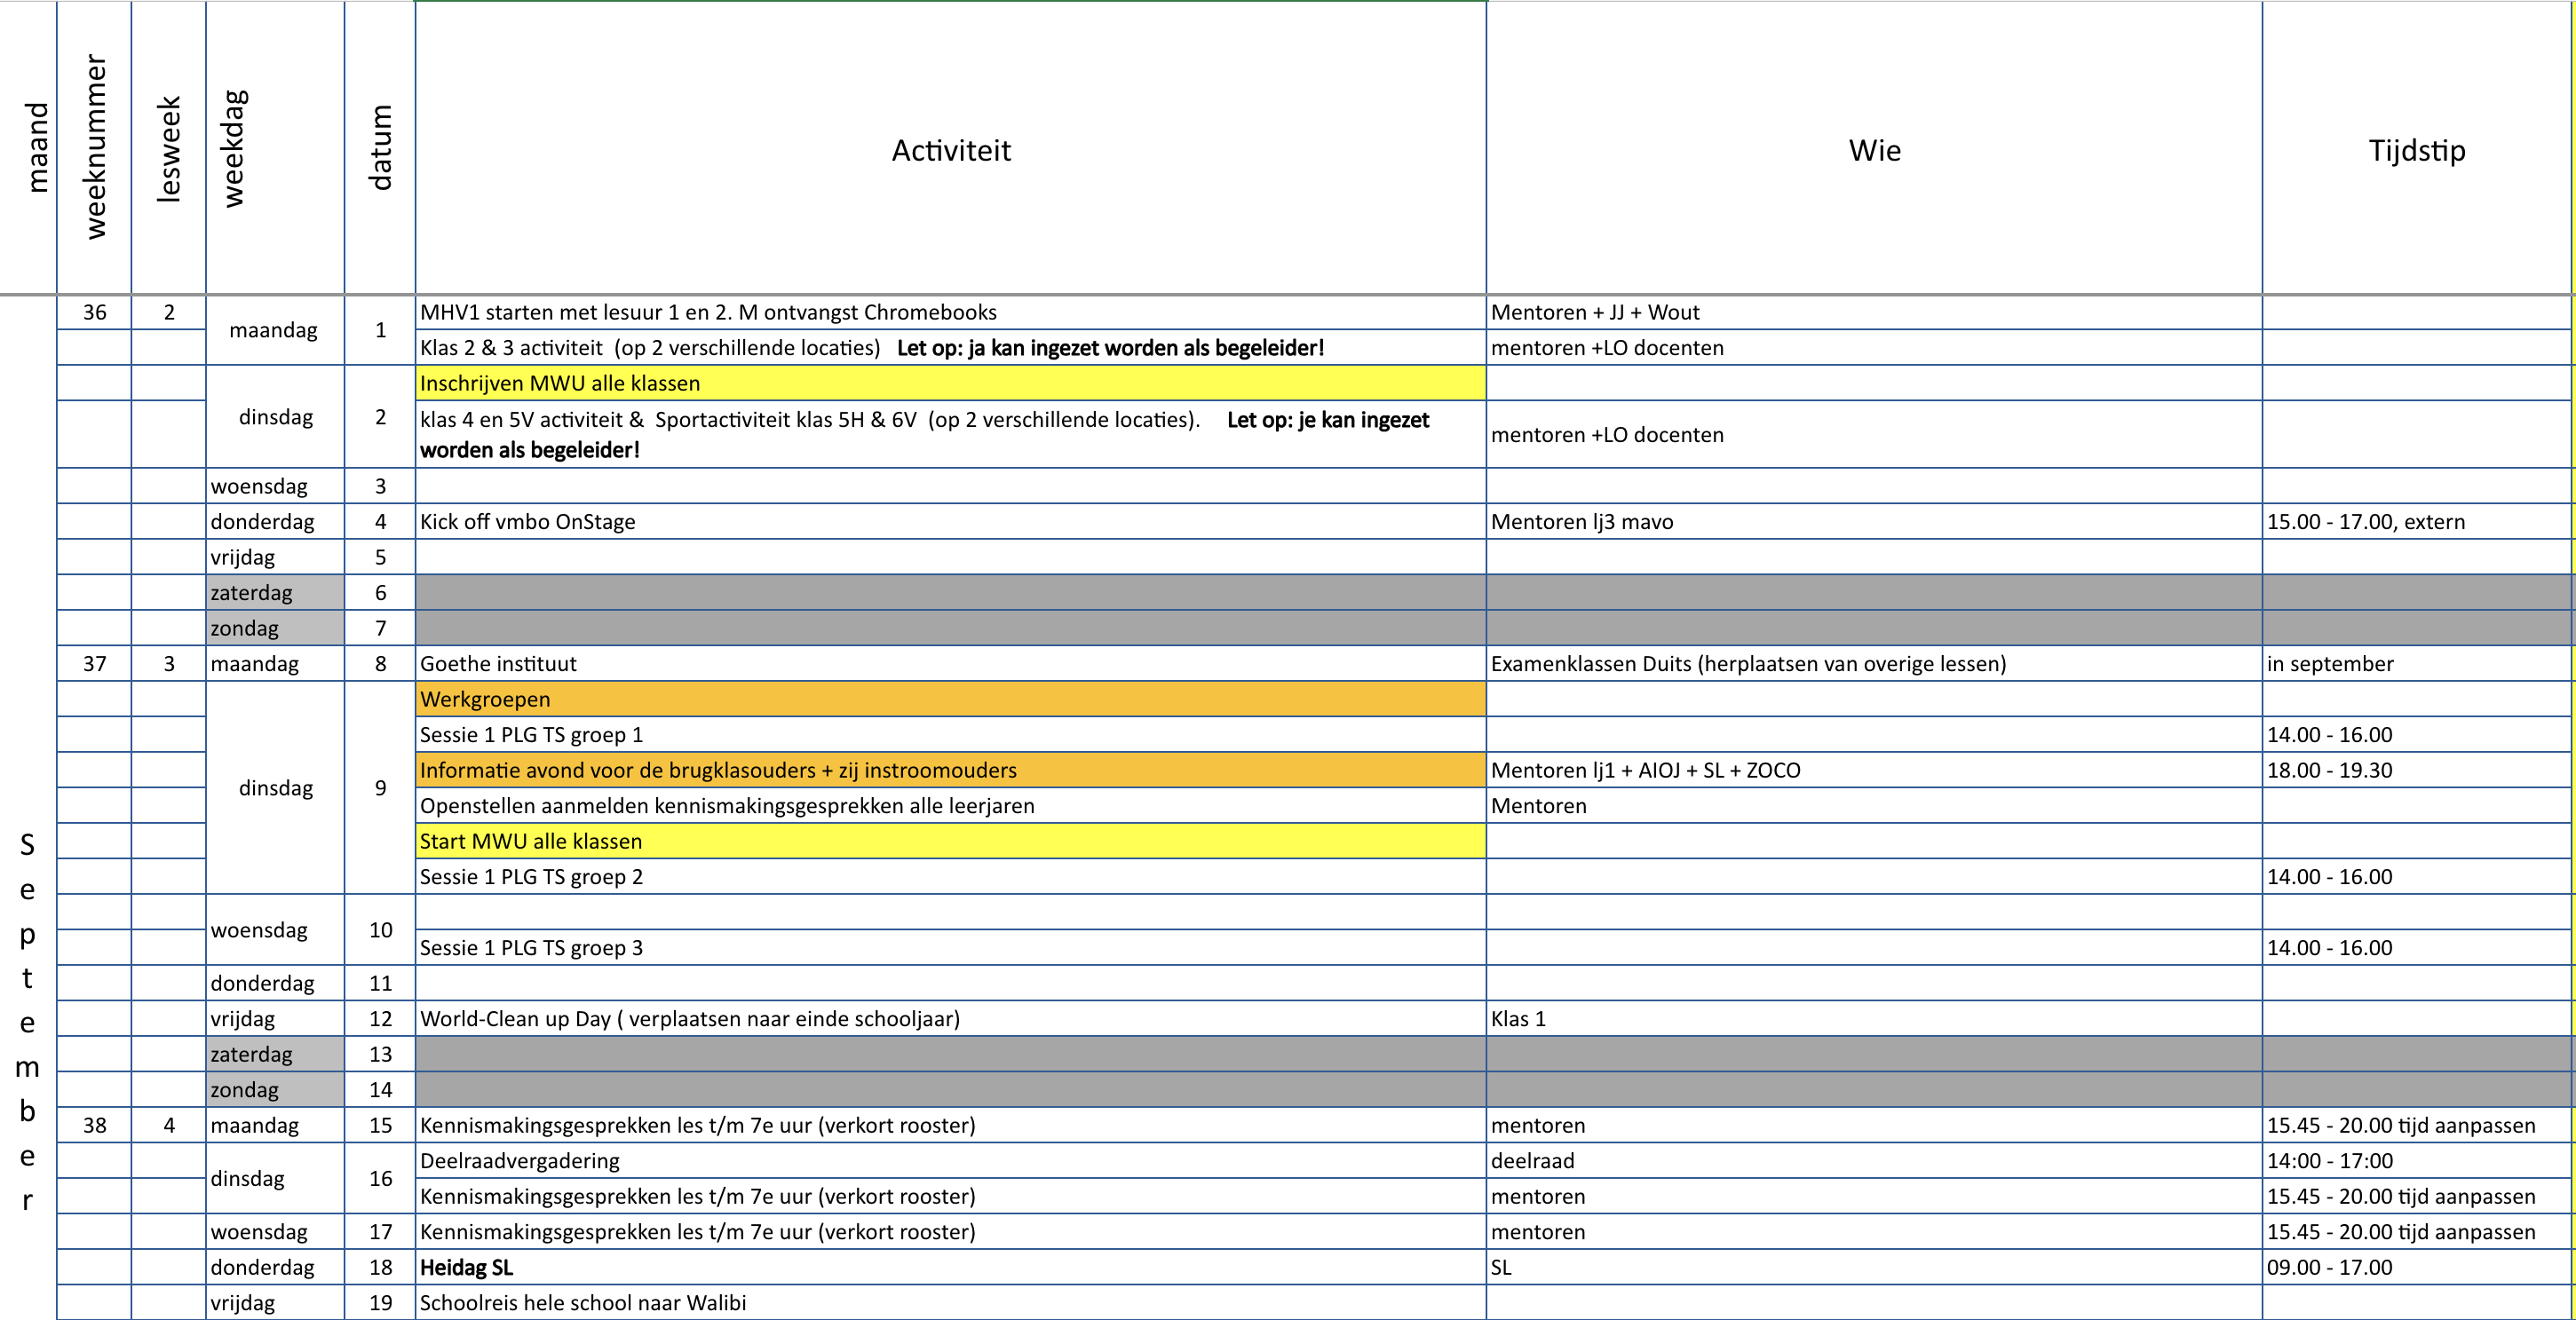Click the weeknummer 37 cell
Screen dimensions: 2576x1320
coord(94,663)
